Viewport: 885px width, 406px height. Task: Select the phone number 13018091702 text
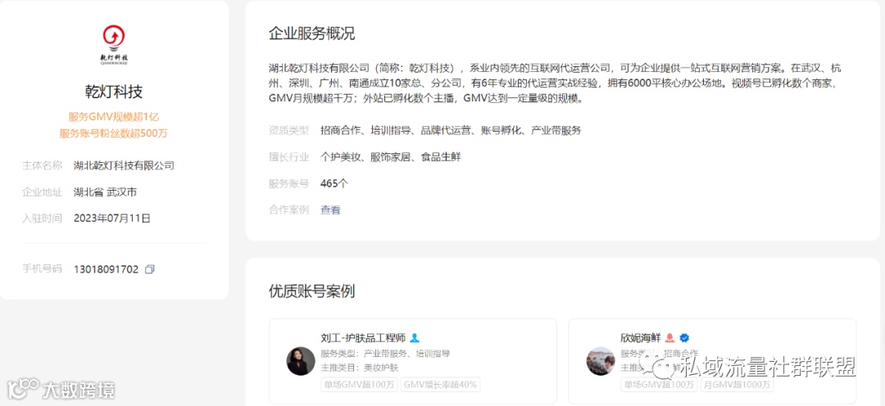tap(106, 269)
